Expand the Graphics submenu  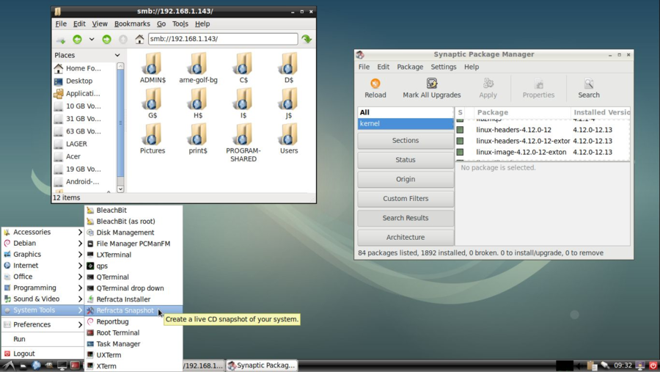[x=43, y=255]
